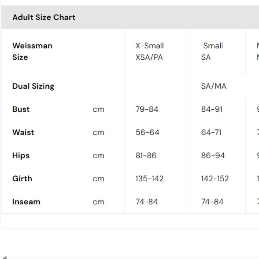Click the SA/MA dual sizing cell
Viewport: 259px width, 259px height.
tap(213, 86)
